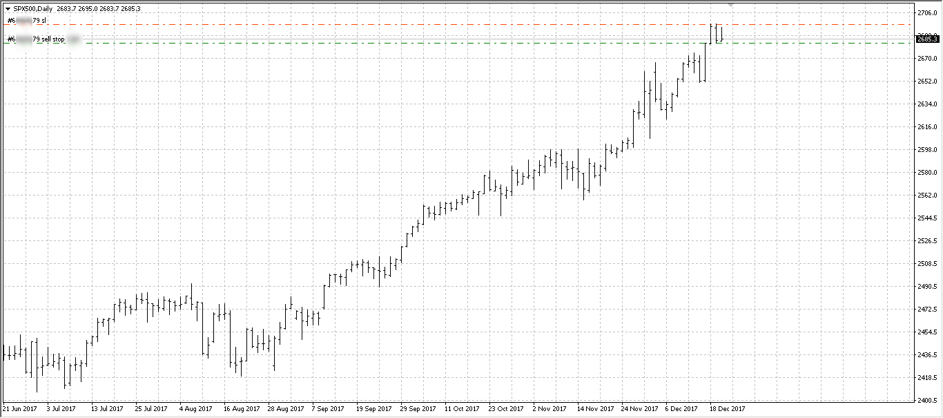Click the 2436.5 price scale label

click(926, 355)
